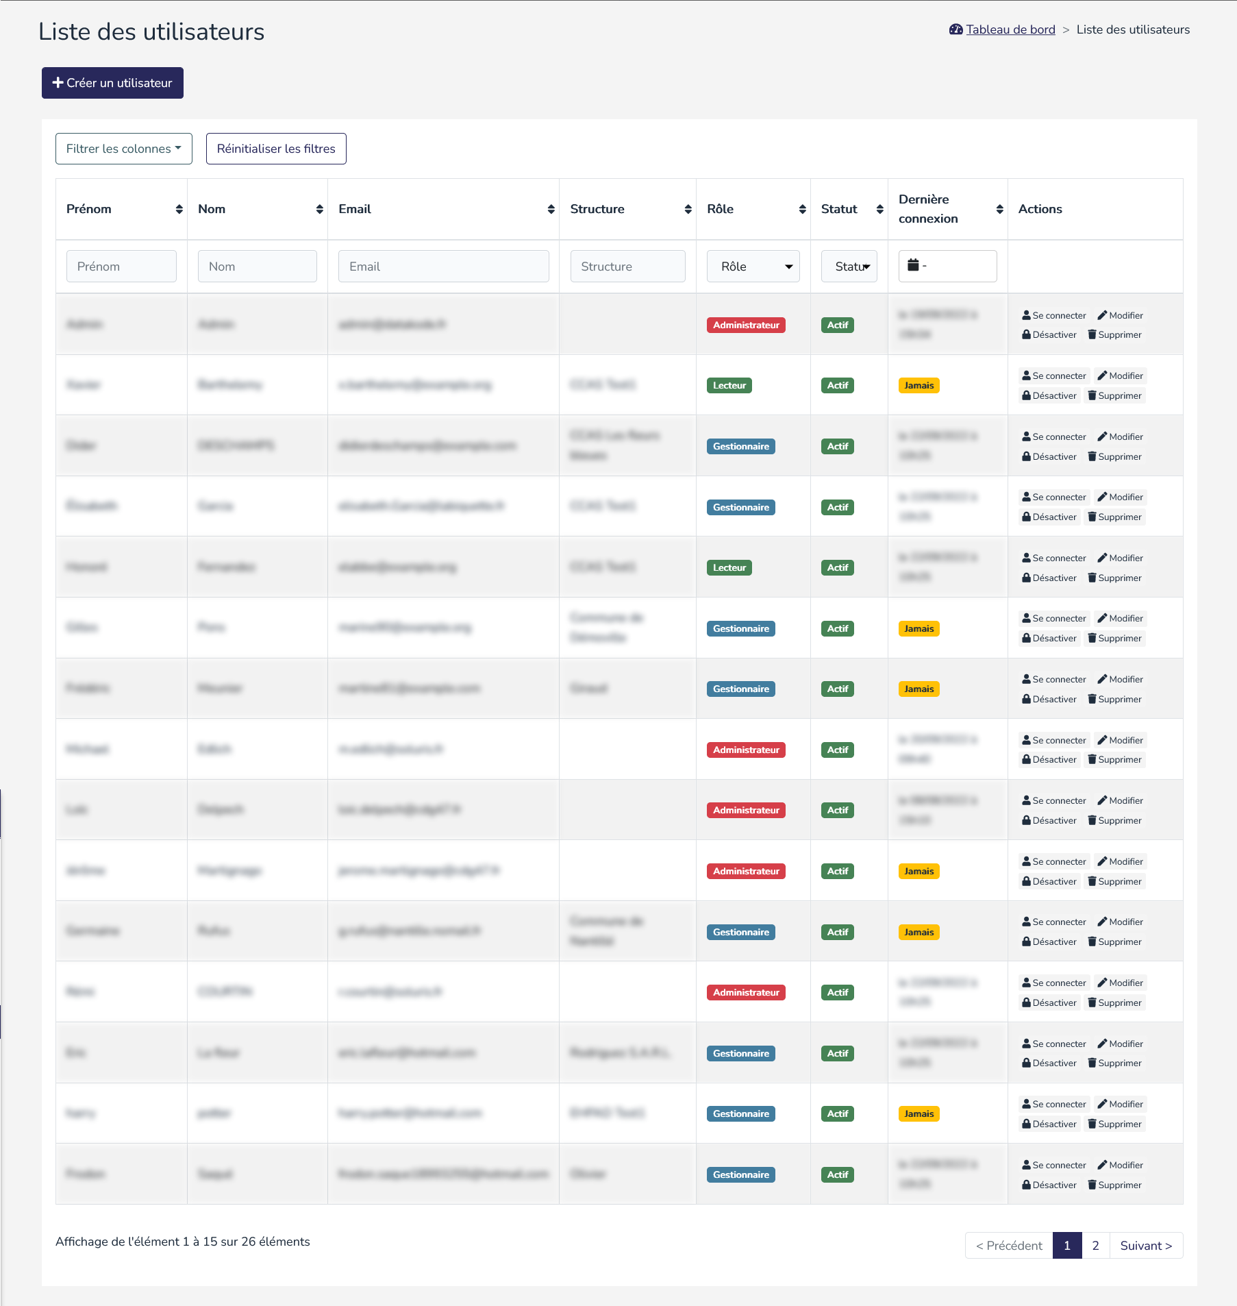Click the sort arrows on Prénom column

(179, 210)
